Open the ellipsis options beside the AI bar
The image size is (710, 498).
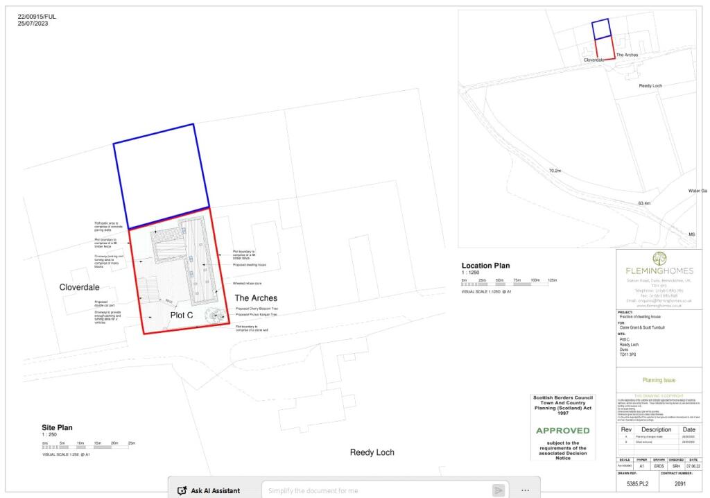pos(525,489)
